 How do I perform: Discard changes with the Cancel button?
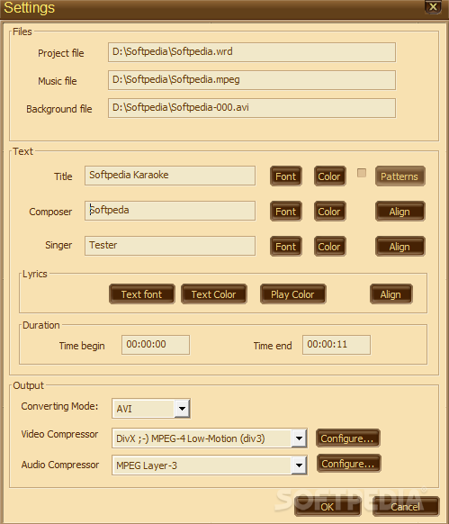[406, 506]
